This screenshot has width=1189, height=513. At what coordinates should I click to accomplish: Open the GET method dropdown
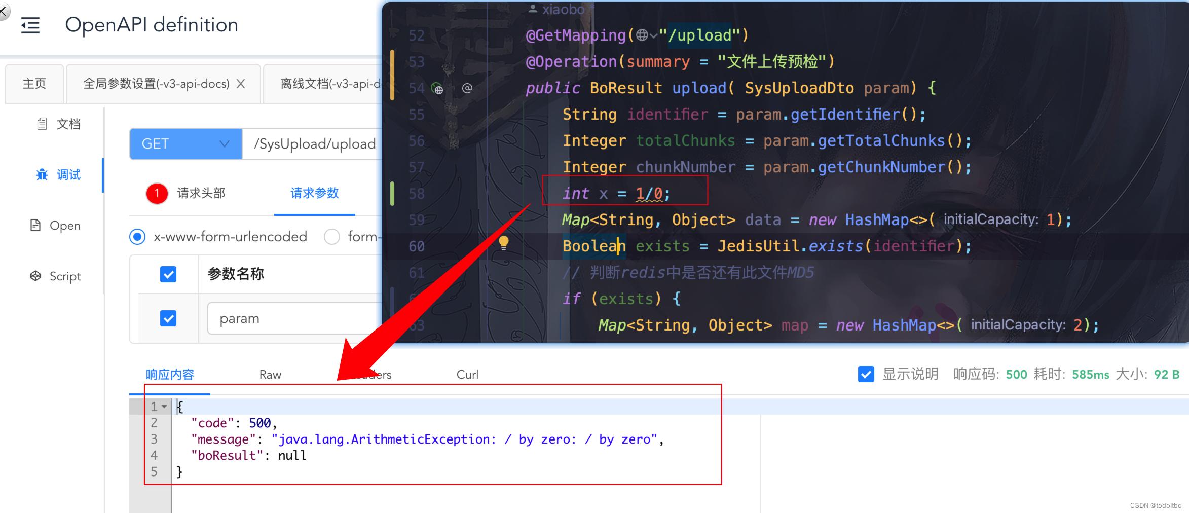(185, 144)
